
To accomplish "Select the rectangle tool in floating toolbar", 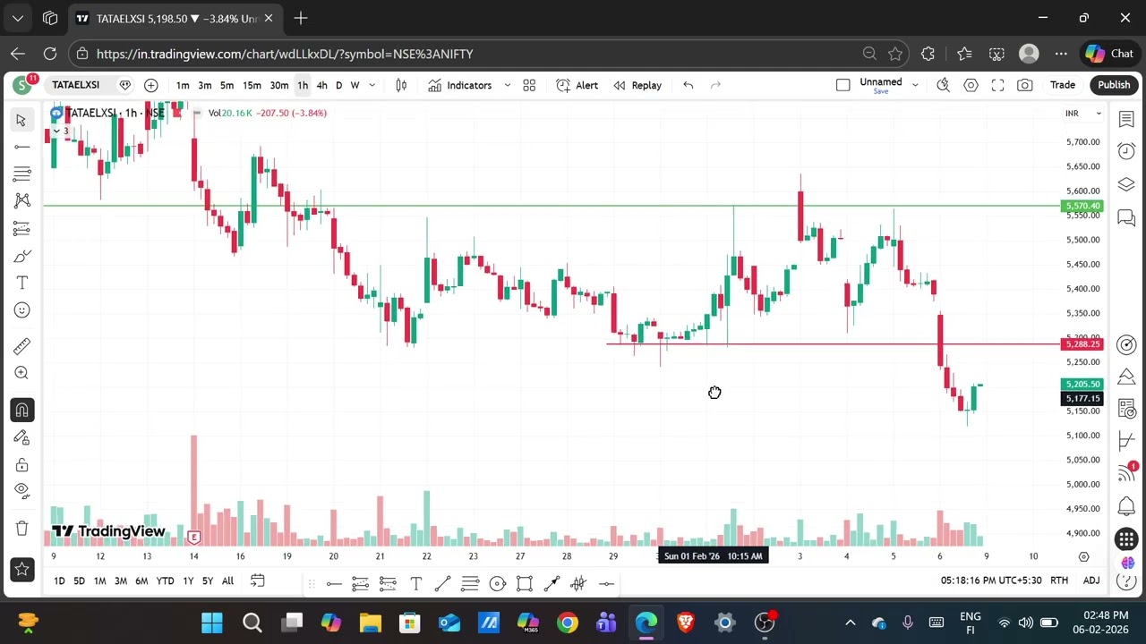I will point(525,584).
